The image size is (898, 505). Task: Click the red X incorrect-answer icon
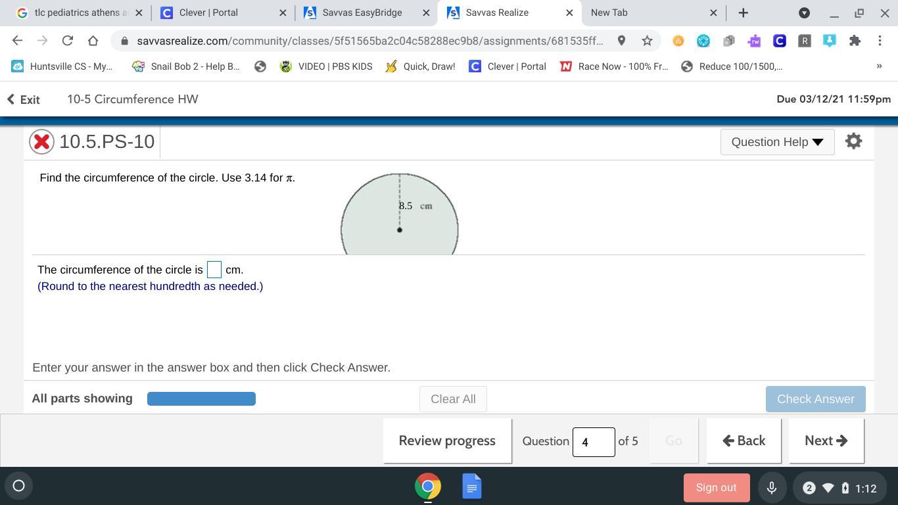[41, 141]
